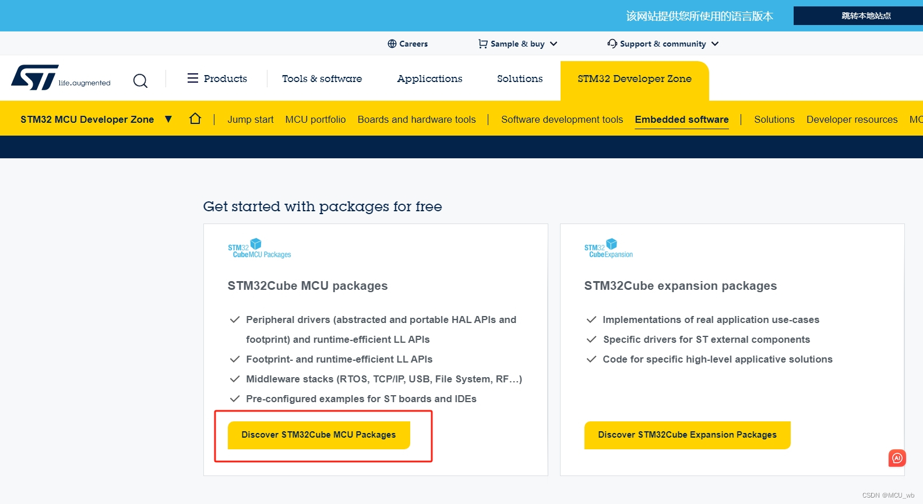Click Discover STM32Cube MCU Packages button
Image resolution: width=923 pixels, height=504 pixels.
pyautogui.click(x=319, y=435)
